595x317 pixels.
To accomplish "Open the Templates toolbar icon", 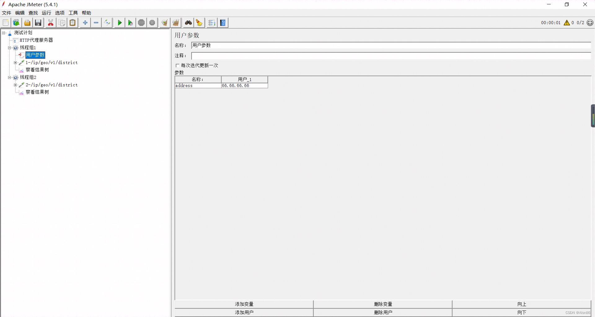I will [x=16, y=23].
